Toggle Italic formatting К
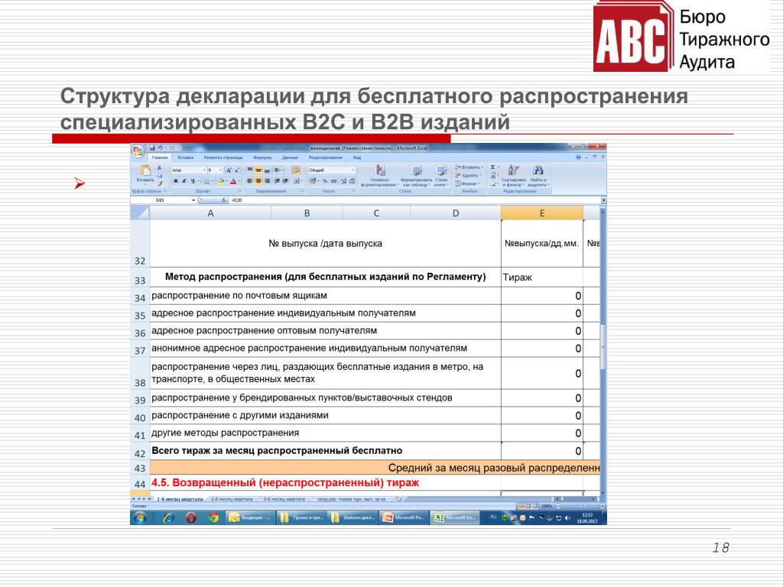This screenshot has width=783, height=587. [184, 180]
